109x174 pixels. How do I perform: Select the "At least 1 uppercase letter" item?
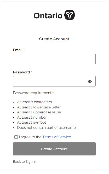click(x=39, y=112)
